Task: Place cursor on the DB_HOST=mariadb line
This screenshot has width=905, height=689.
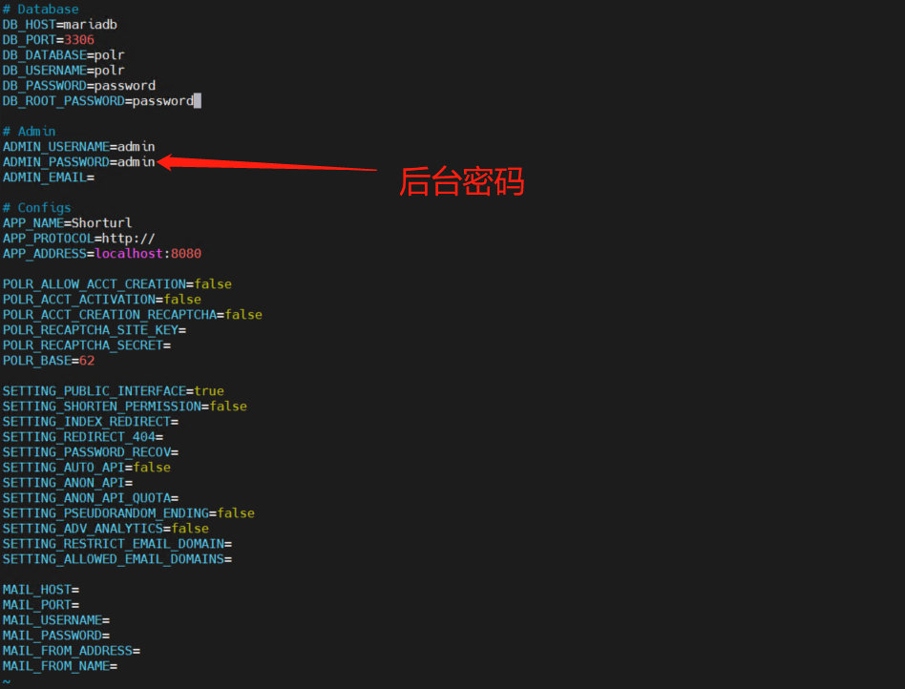Action: [x=59, y=25]
